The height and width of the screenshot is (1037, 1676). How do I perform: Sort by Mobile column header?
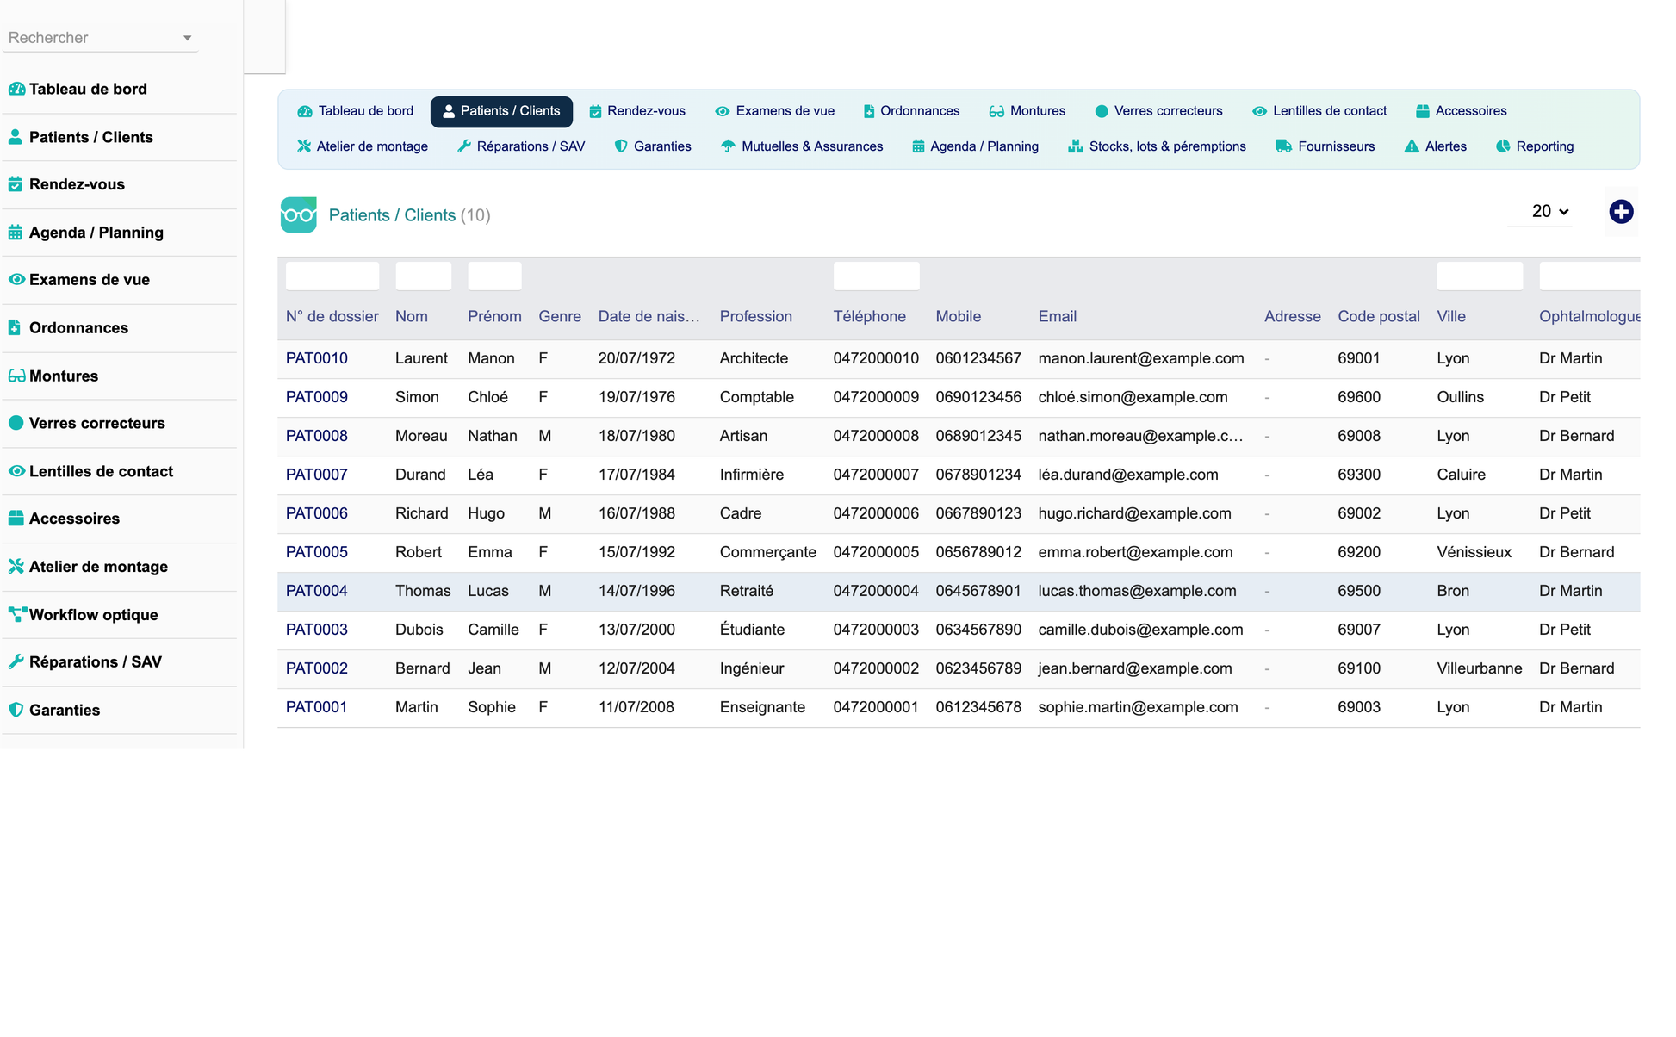[959, 316]
